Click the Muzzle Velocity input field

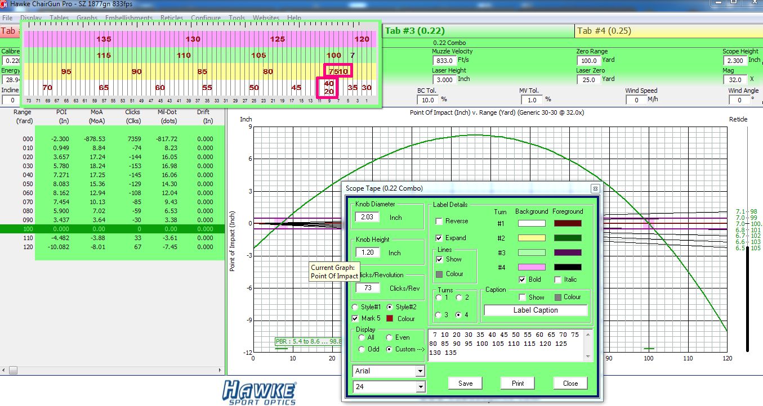444,60
